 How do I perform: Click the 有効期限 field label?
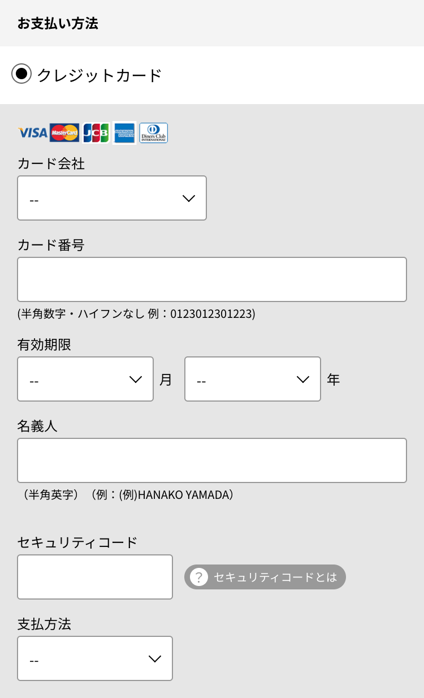tap(44, 345)
